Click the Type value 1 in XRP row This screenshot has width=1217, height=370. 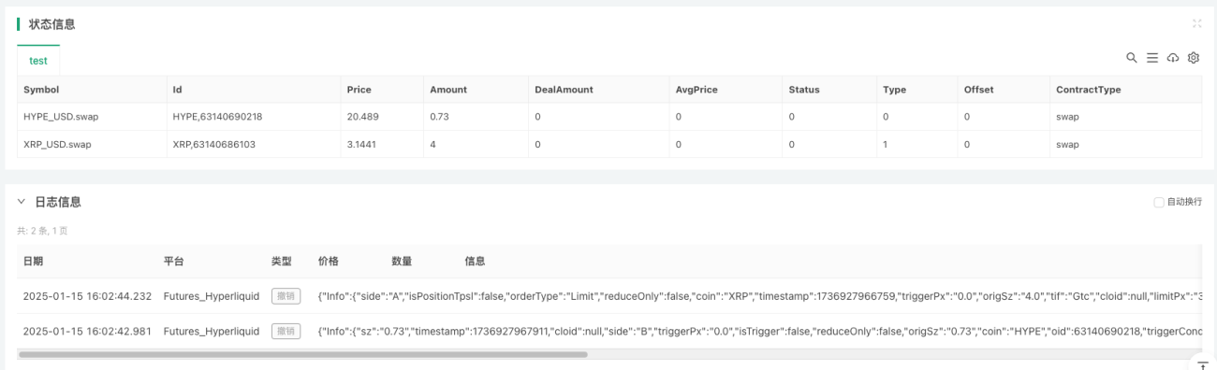(x=886, y=145)
